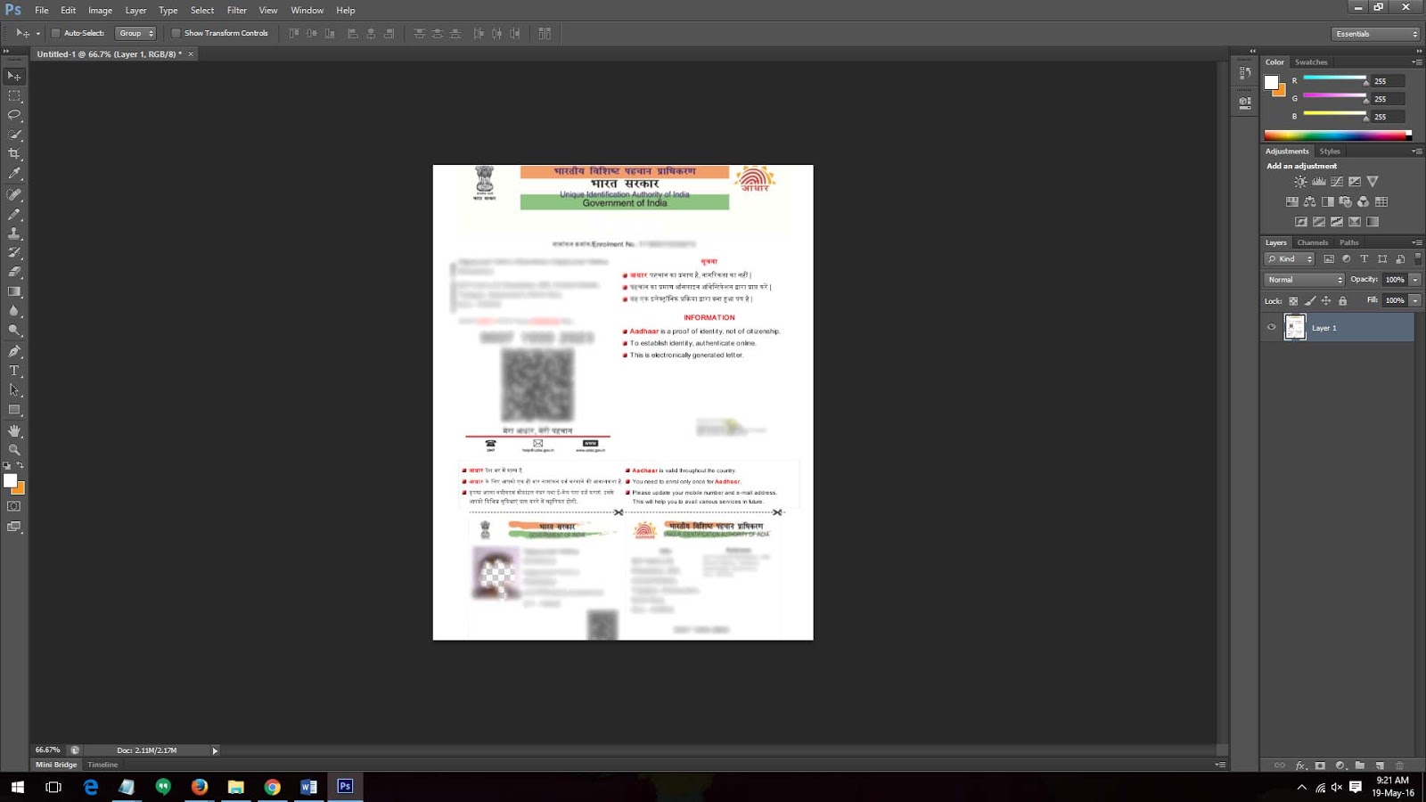Screen dimensions: 1426x802
Task: Add a Photo Filter adjustment
Action: coord(1346,201)
